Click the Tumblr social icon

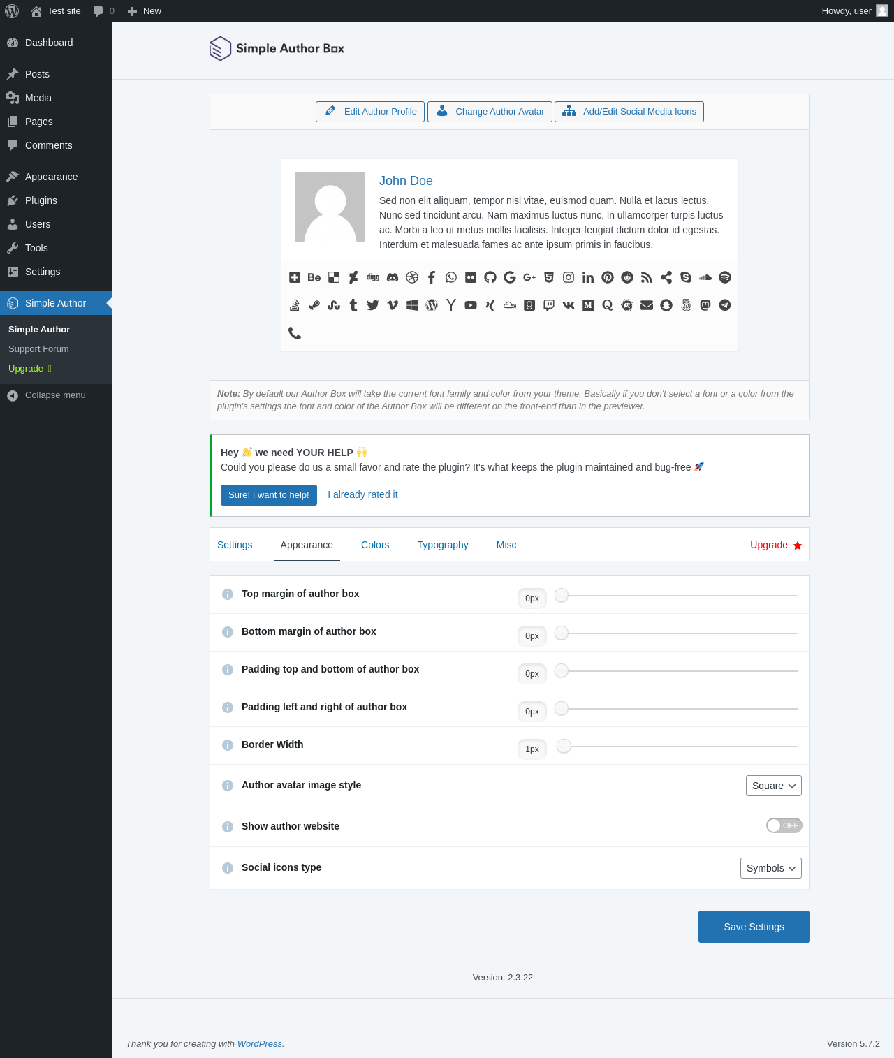(353, 305)
